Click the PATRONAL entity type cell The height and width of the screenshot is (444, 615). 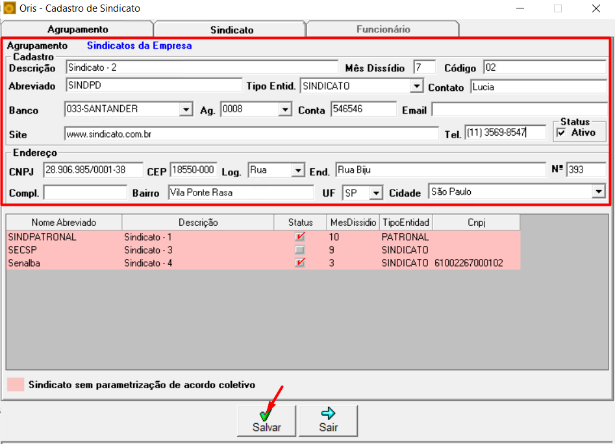[405, 237]
